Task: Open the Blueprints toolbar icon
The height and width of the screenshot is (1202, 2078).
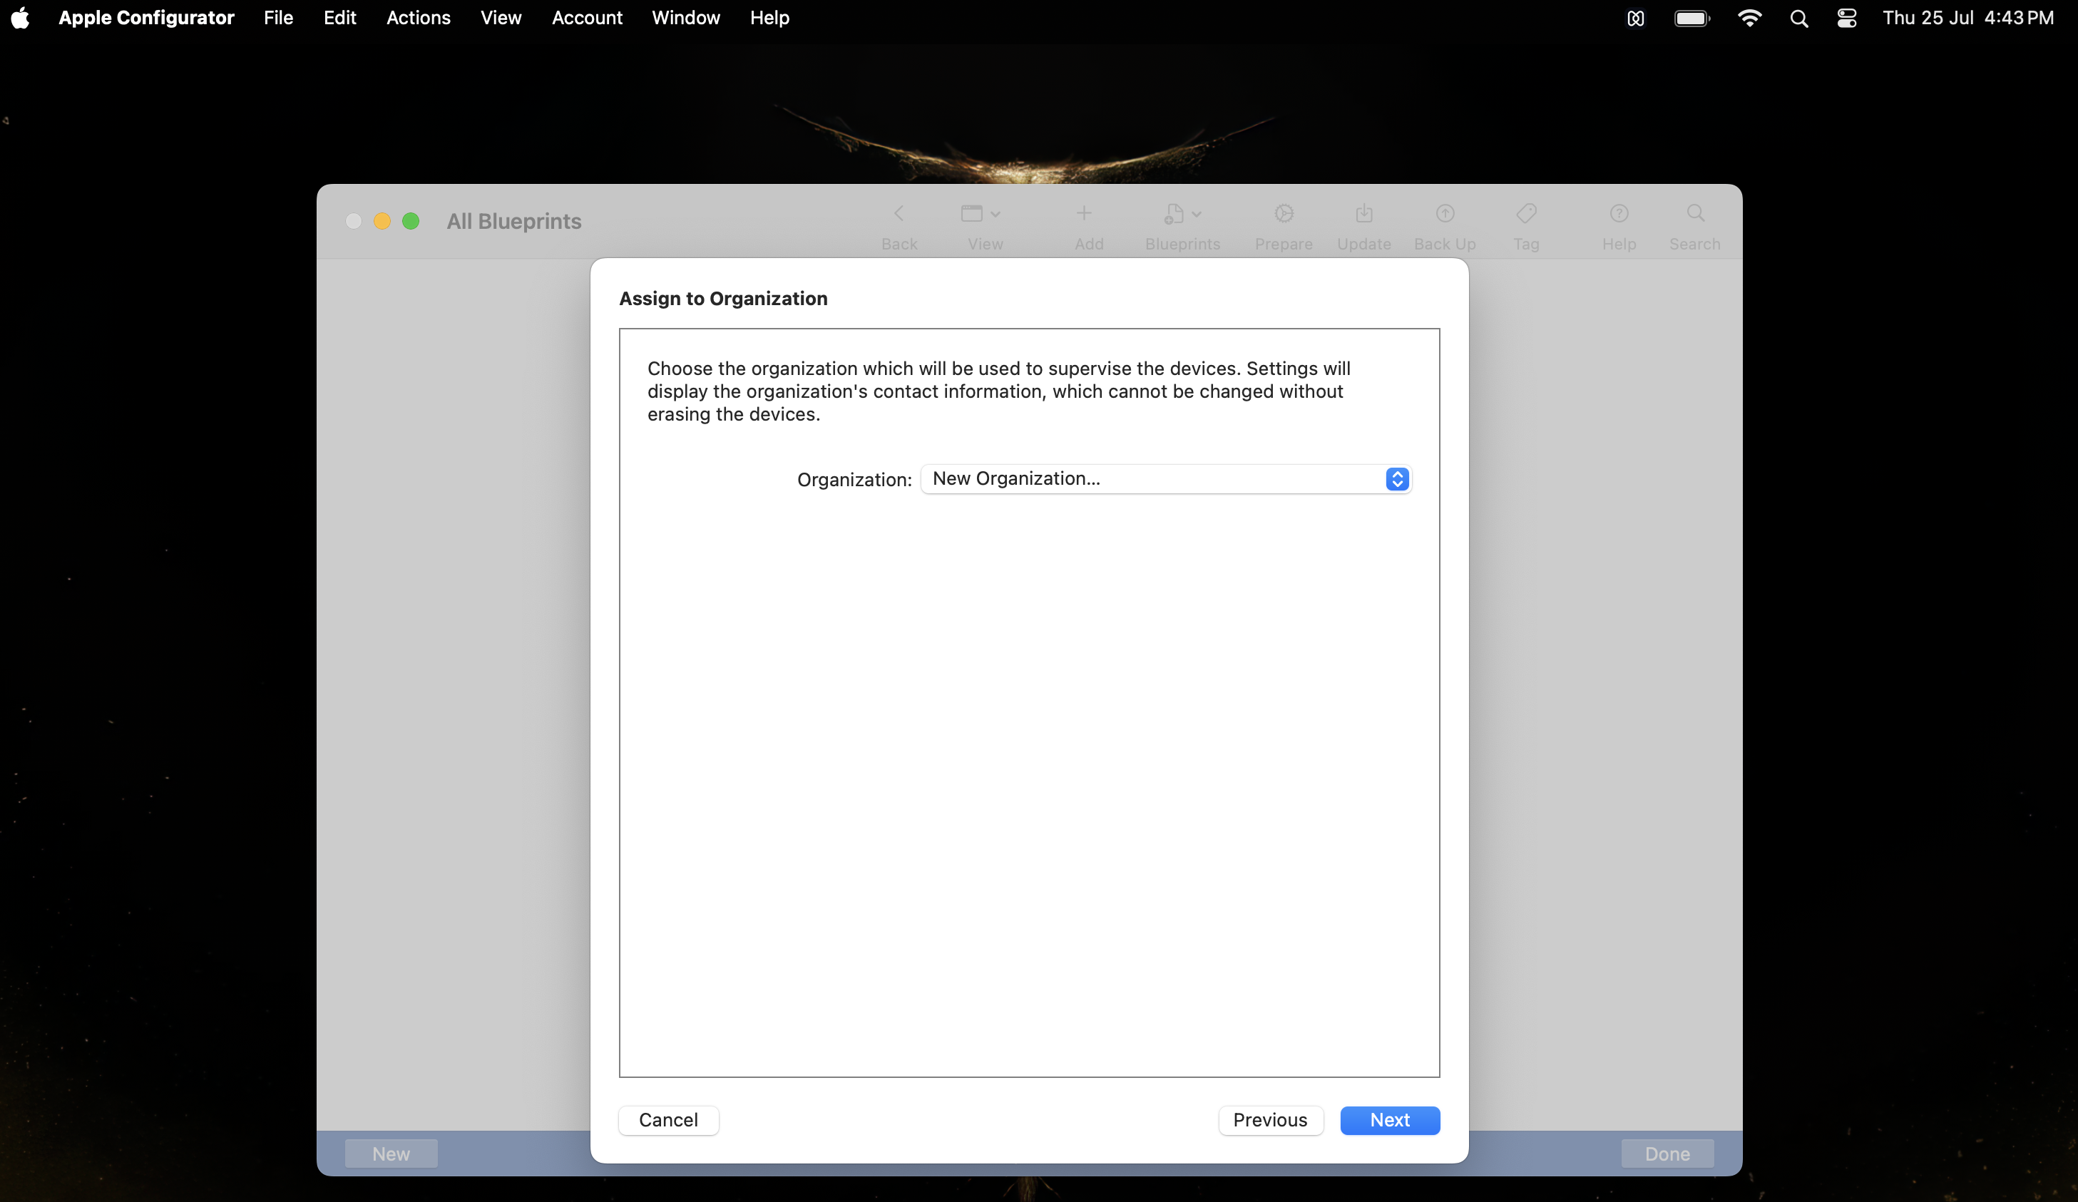Action: (x=1173, y=214)
